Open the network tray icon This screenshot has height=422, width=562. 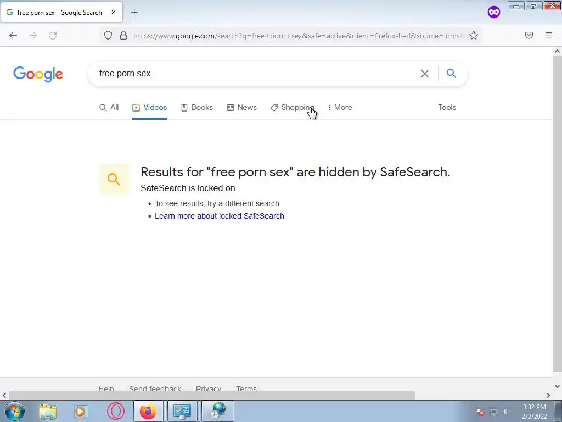pos(493,412)
